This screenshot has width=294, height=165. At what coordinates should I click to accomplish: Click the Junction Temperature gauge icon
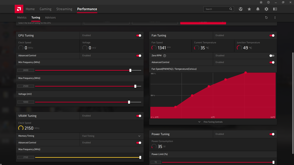[239, 48]
